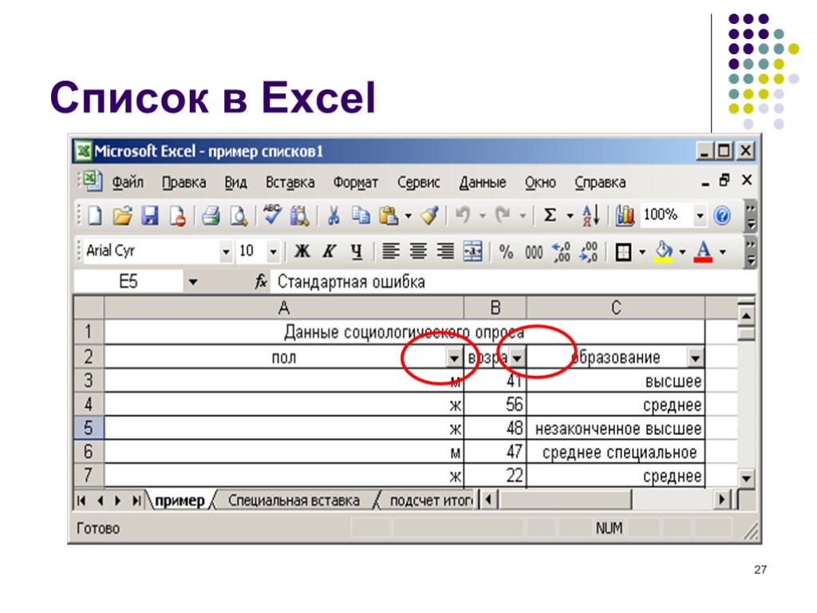
Task: Click the yellow Fill Color bucket
Action: pyautogui.click(x=663, y=251)
